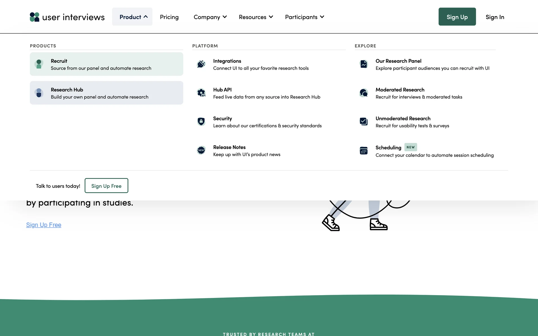Click the Moderated Research chat icon
Image resolution: width=538 pixels, height=336 pixels.
pyautogui.click(x=363, y=93)
